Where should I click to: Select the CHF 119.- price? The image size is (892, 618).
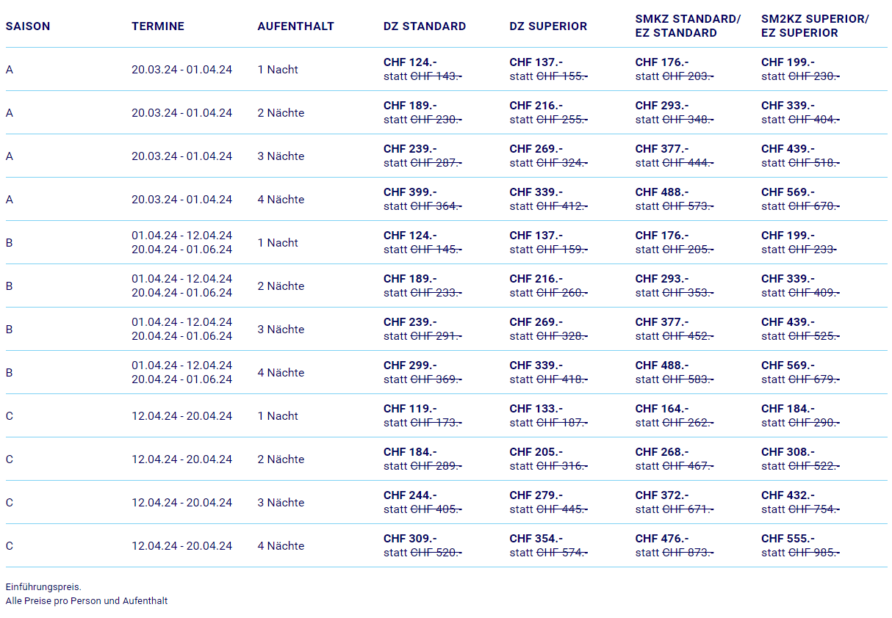pyautogui.click(x=410, y=409)
